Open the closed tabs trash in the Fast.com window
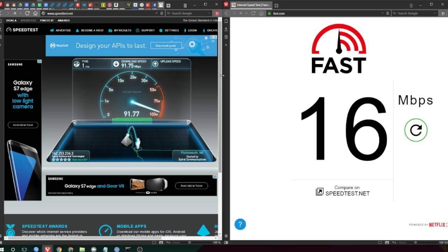448x252 pixels. (x=411, y=5)
